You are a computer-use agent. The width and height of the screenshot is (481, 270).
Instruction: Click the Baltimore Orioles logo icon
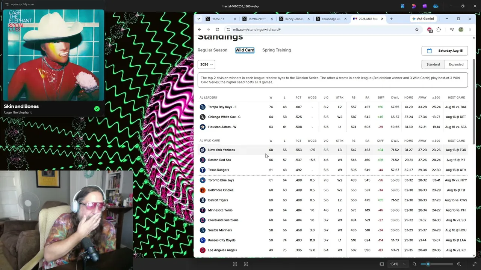coord(203,190)
